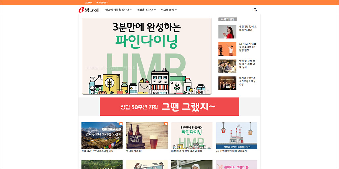
Task: Click the 빙그레 logo
Action: [x=89, y=10]
